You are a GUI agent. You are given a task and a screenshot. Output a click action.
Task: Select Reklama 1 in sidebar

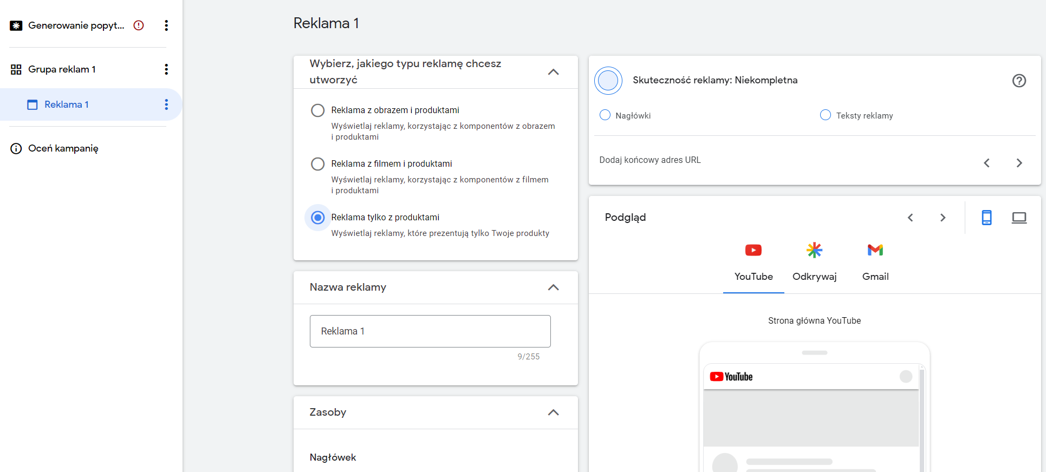point(67,104)
